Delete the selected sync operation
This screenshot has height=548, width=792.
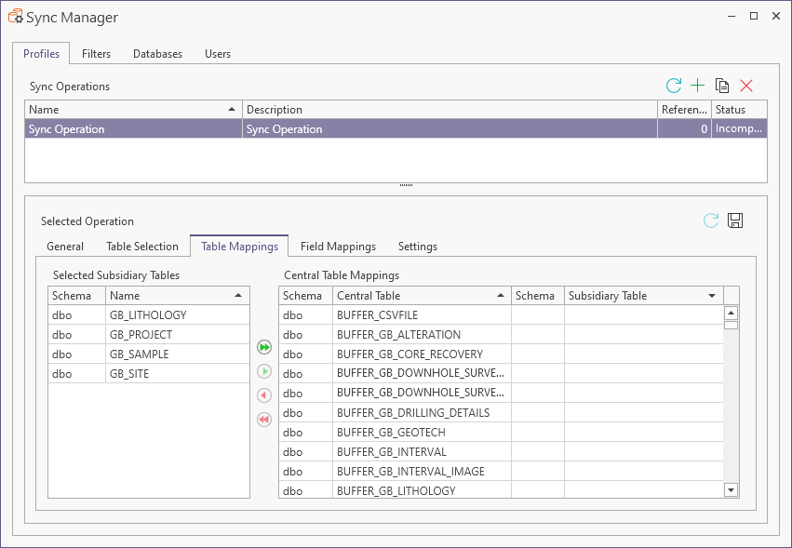coord(746,86)
